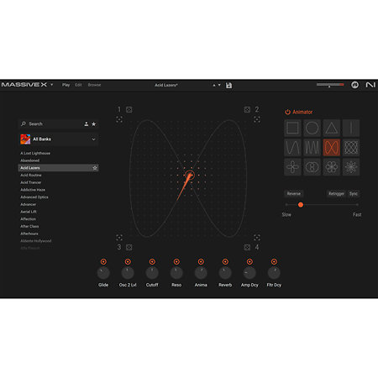Click the orange XY pad cursor
The image size is (378, 378).
[190, 176]
